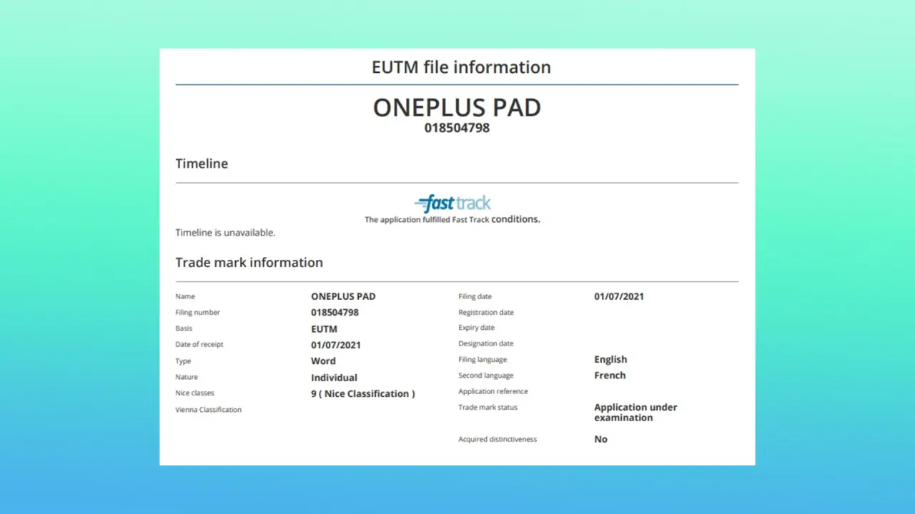Click the Fast Track logo
The image size is (915, 514).
pos(452,203)
